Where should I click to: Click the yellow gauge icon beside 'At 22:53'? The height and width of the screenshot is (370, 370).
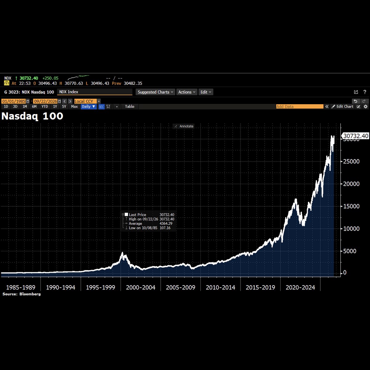coord(6,83)
